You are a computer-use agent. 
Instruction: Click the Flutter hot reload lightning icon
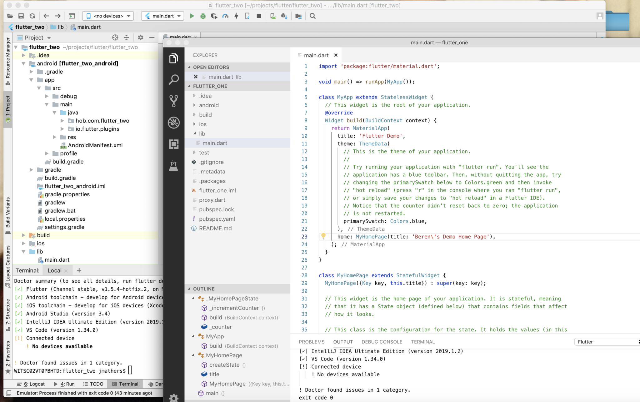(236, 16)
